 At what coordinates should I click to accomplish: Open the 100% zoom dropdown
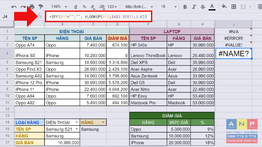pyautogui.click(x=59, y=7)
